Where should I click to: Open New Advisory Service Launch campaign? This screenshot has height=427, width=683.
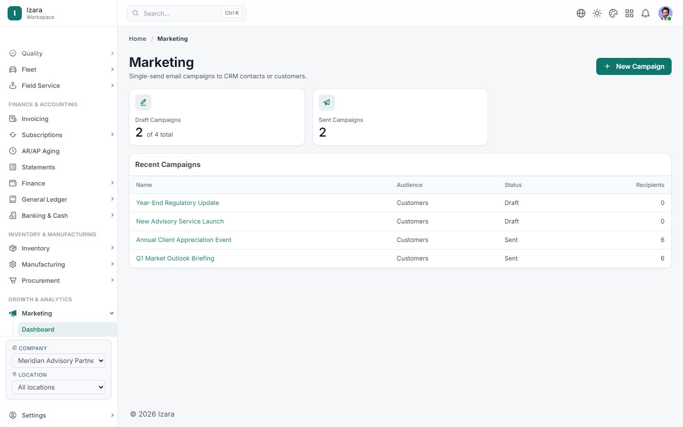point(180,222)
